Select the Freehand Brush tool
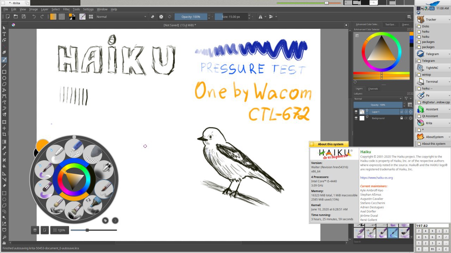 coord(4,59)
